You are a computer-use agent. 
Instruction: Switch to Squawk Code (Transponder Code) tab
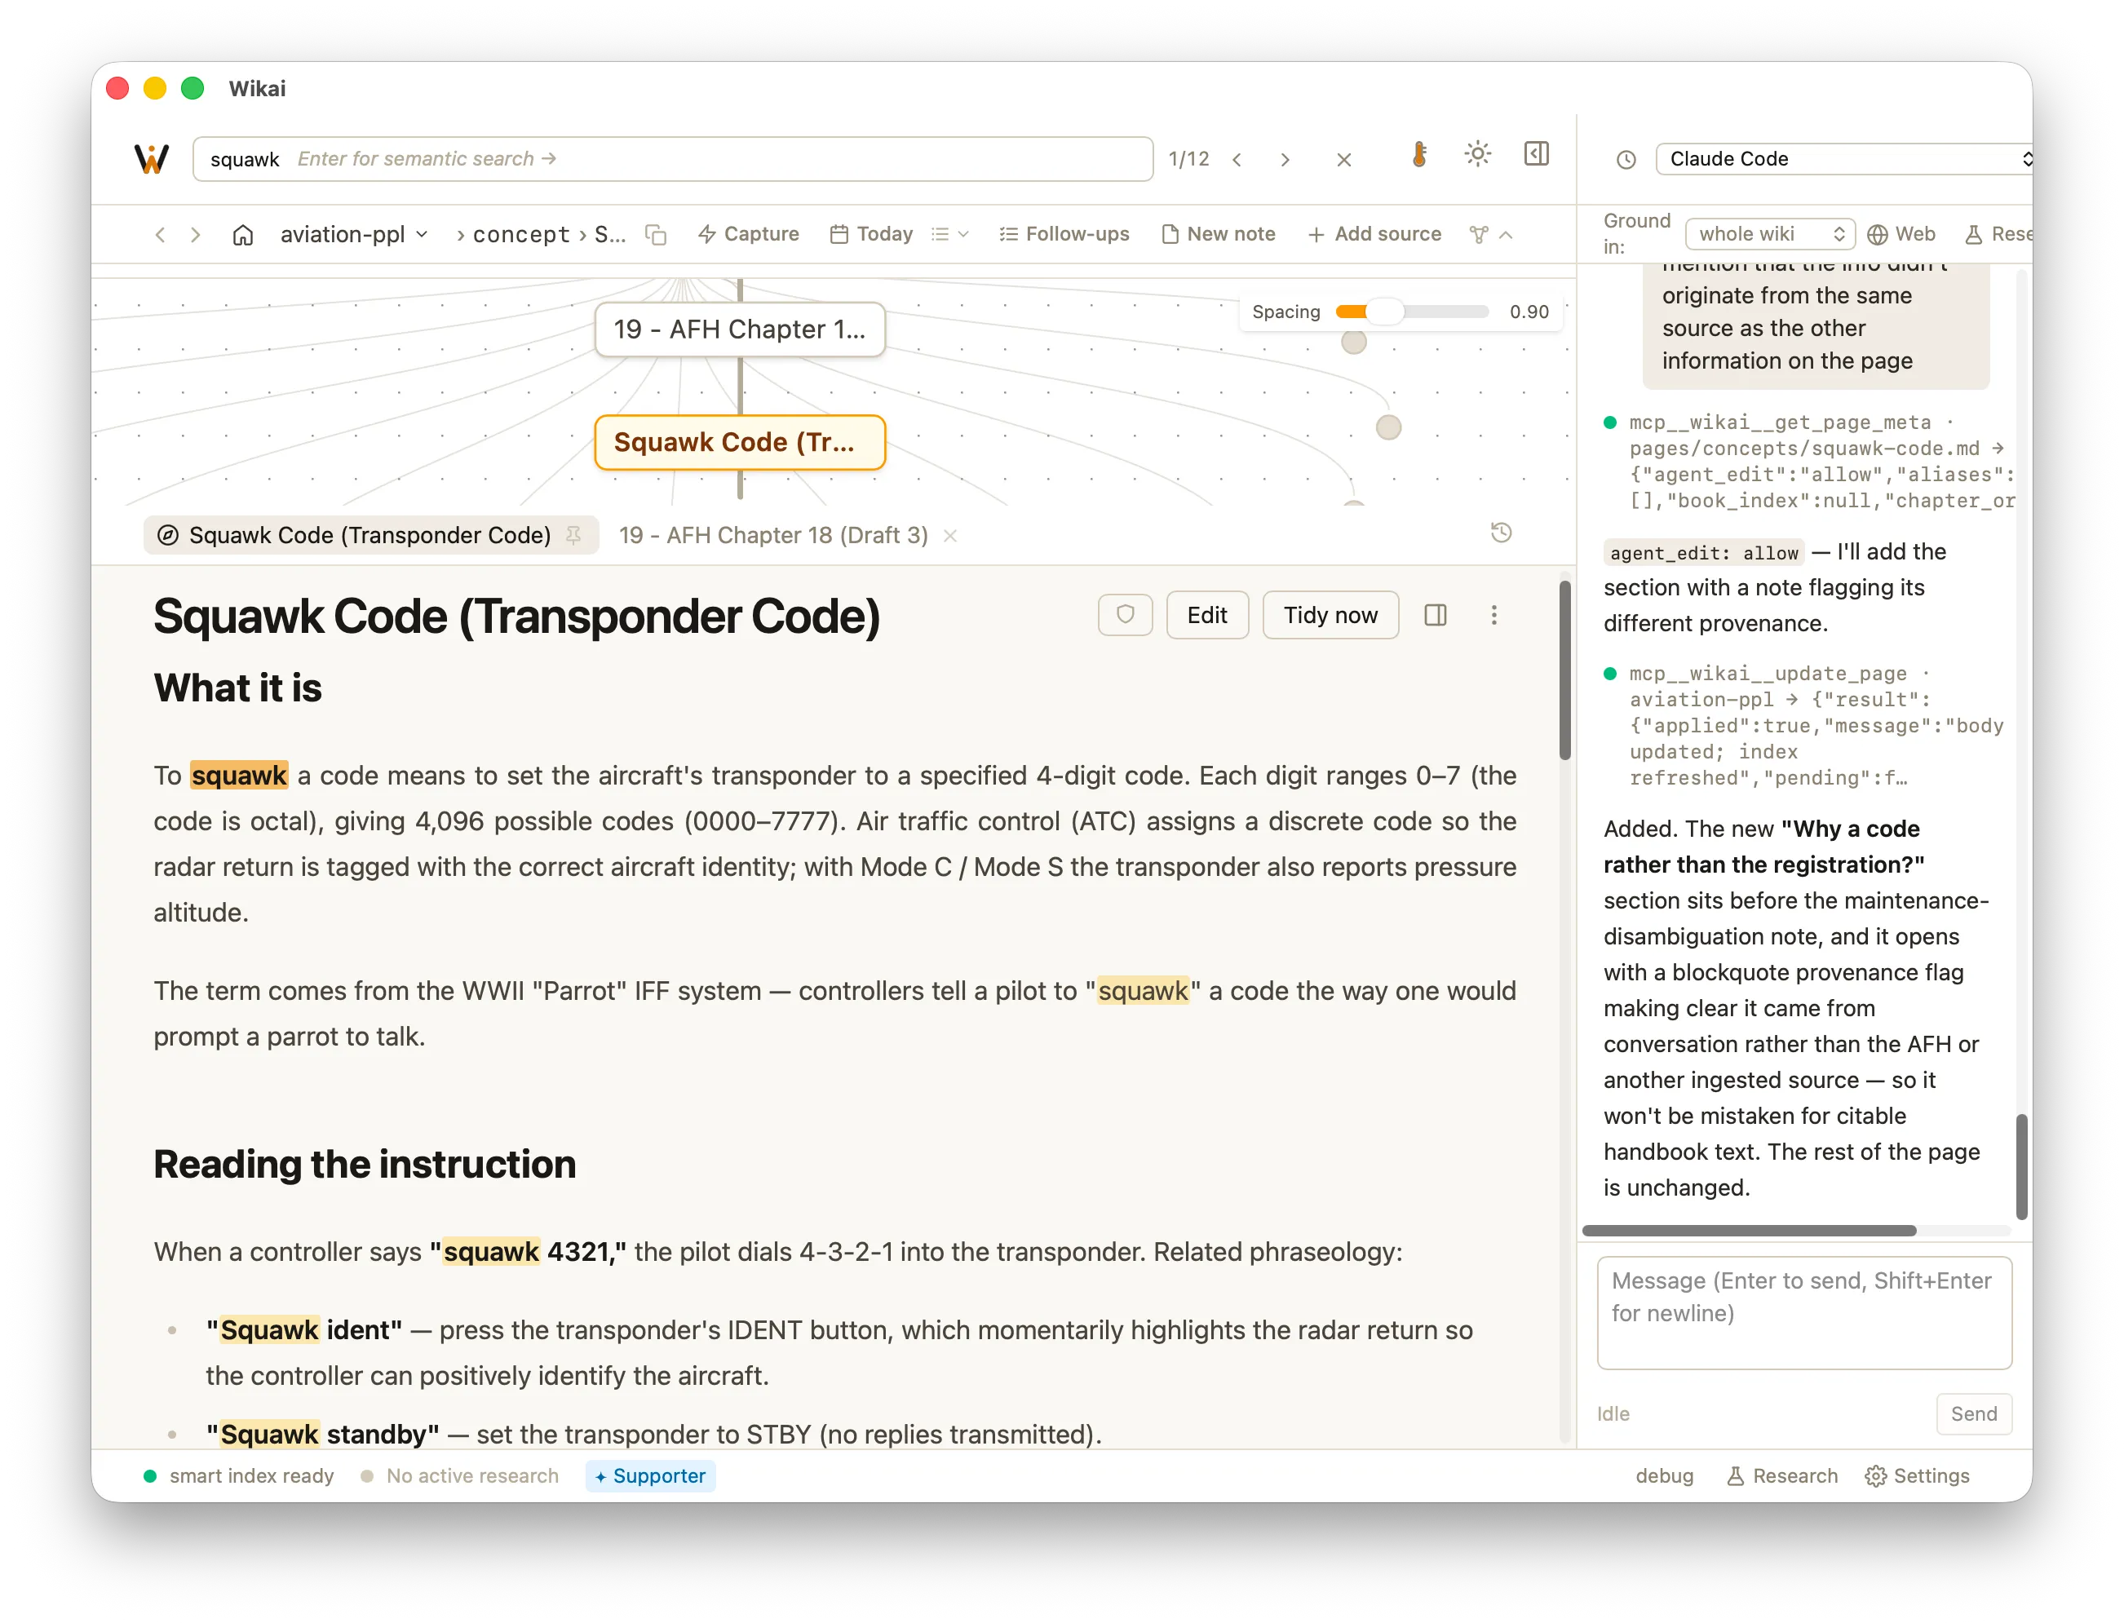370,536
